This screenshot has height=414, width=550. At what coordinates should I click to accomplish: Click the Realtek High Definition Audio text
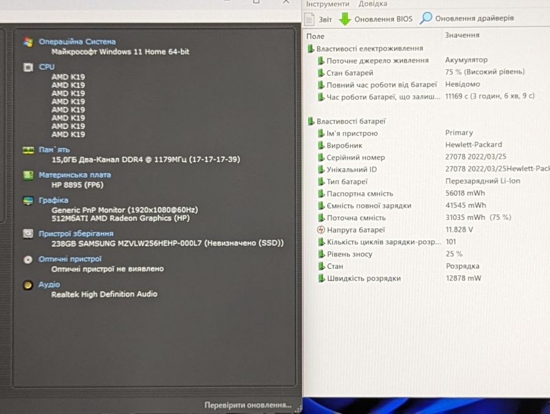tap(104, 294)
